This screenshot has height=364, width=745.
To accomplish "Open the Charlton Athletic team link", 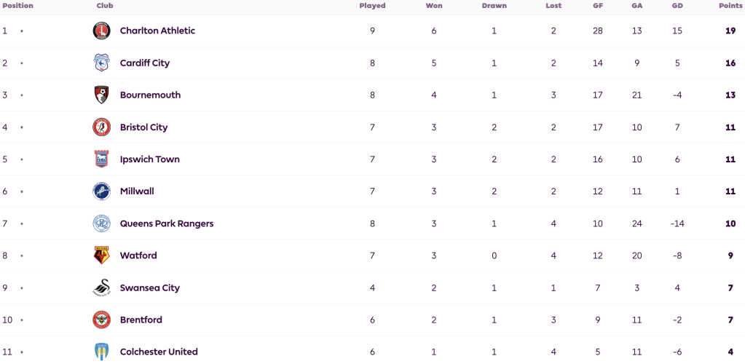I will click(x=158, y=31).
